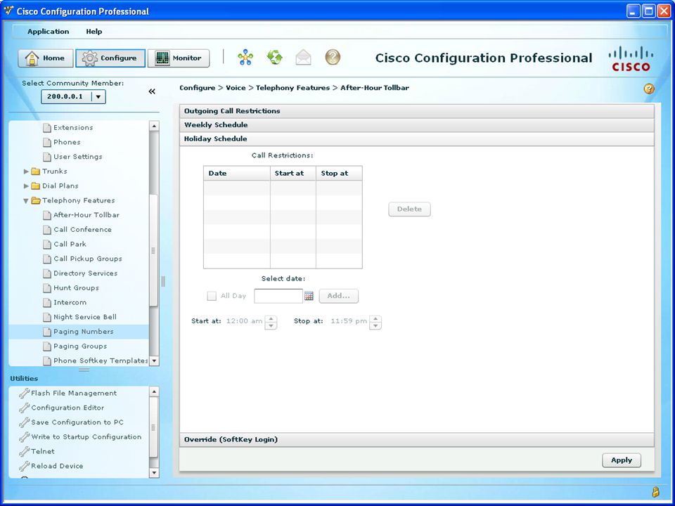Image resolution: width=675 pixels, height=506 pixels.
Task: Increase the Stop at time
Action: tap(375, 319)
